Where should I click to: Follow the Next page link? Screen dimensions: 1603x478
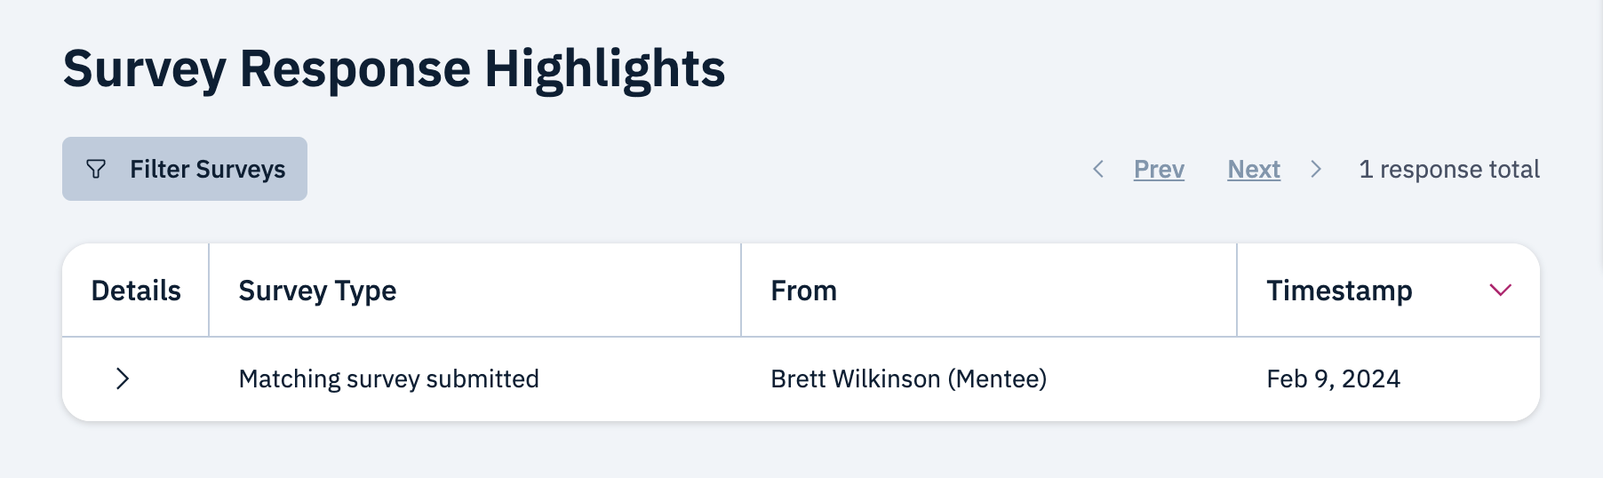[x=1254, y=169]
